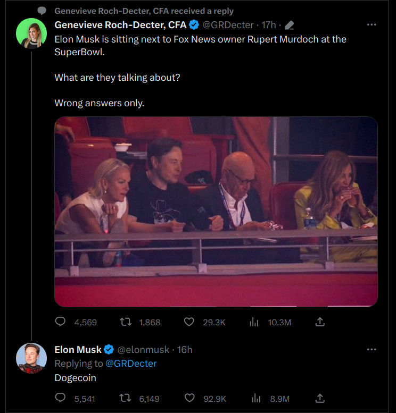The width and height of the screenshot is (396, 413).
Task: Click the Genevieve Roch-Decter, CFA display name
Action: 120,25
